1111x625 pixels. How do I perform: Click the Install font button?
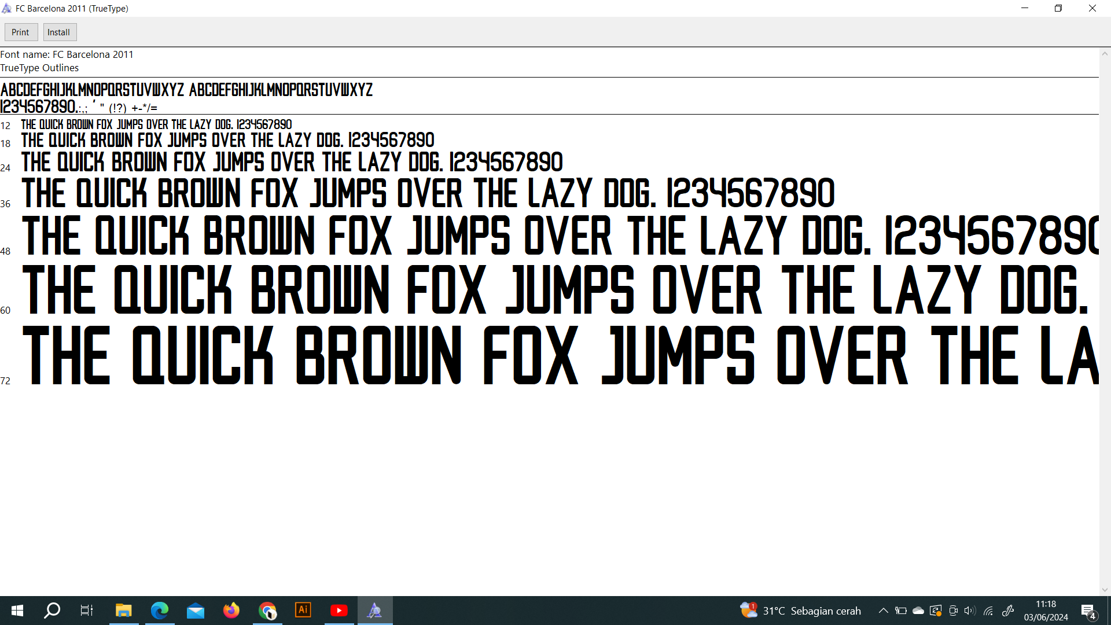tap(59, 32)
